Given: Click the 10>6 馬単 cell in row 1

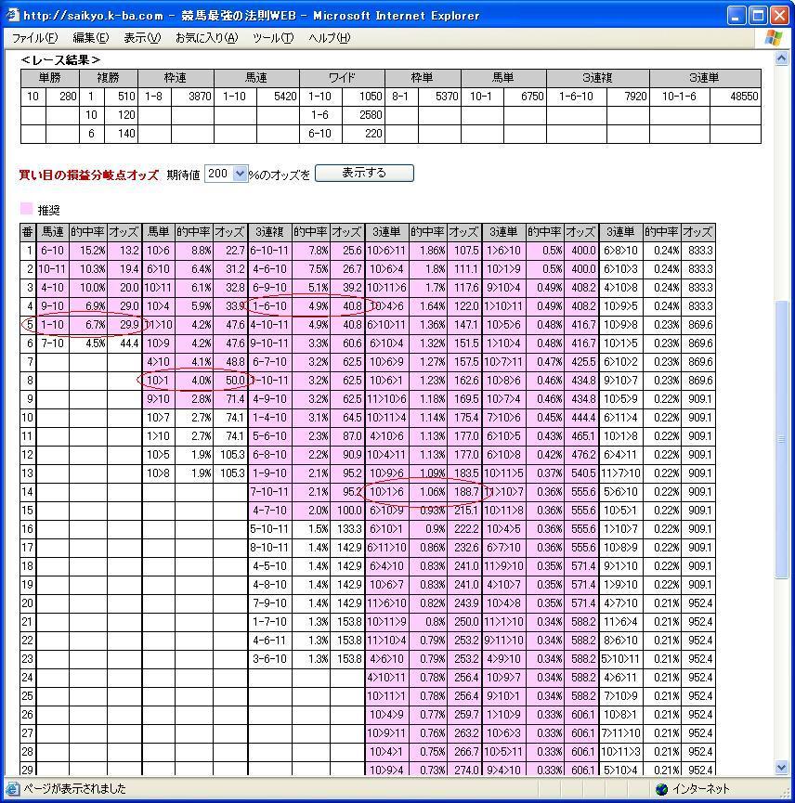Looking at the screenshot, I should [158, 251].
